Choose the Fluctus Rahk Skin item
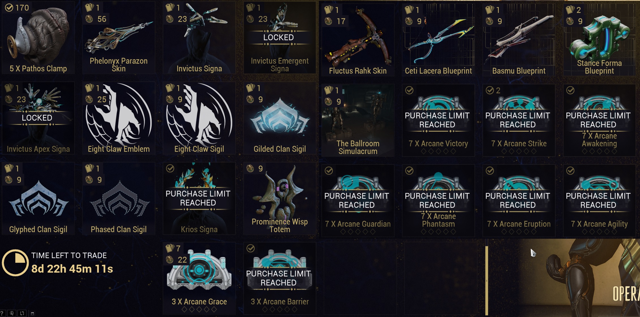 point(358,40)
